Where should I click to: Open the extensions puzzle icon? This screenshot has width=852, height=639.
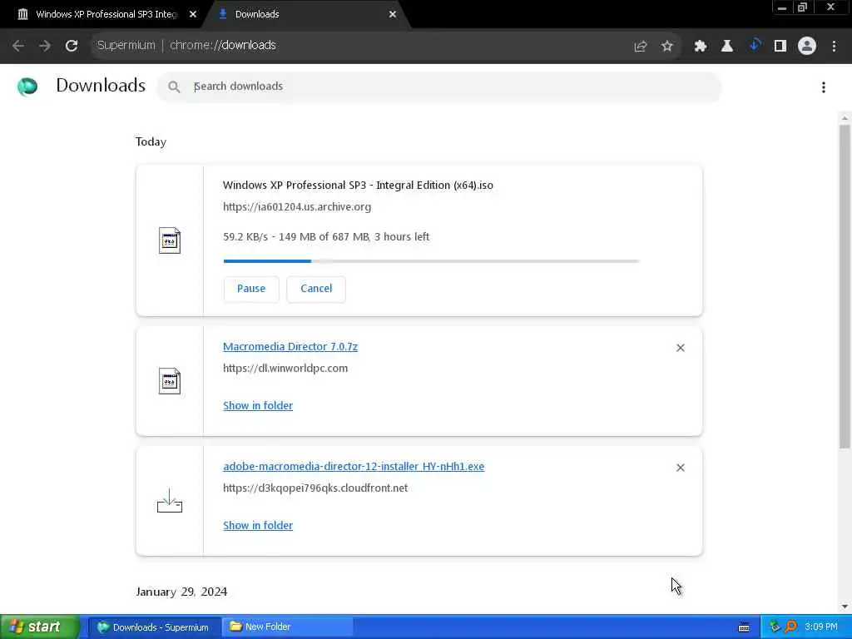pyautogui.click(x=700, y=47)
